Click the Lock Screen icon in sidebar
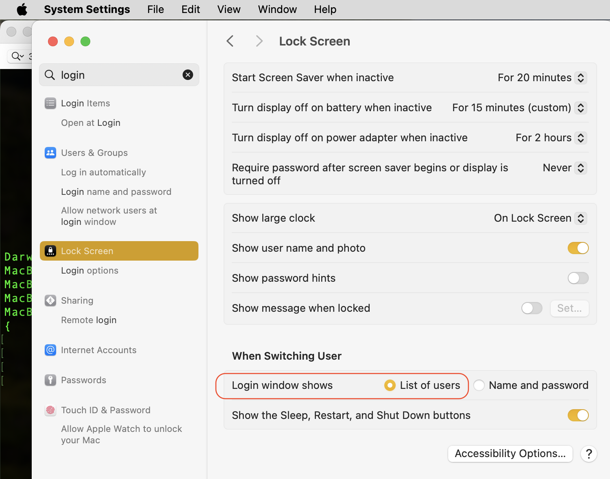The width and height of the screenshot is (610, 479). pyautogui.click(x=50, y=251)
